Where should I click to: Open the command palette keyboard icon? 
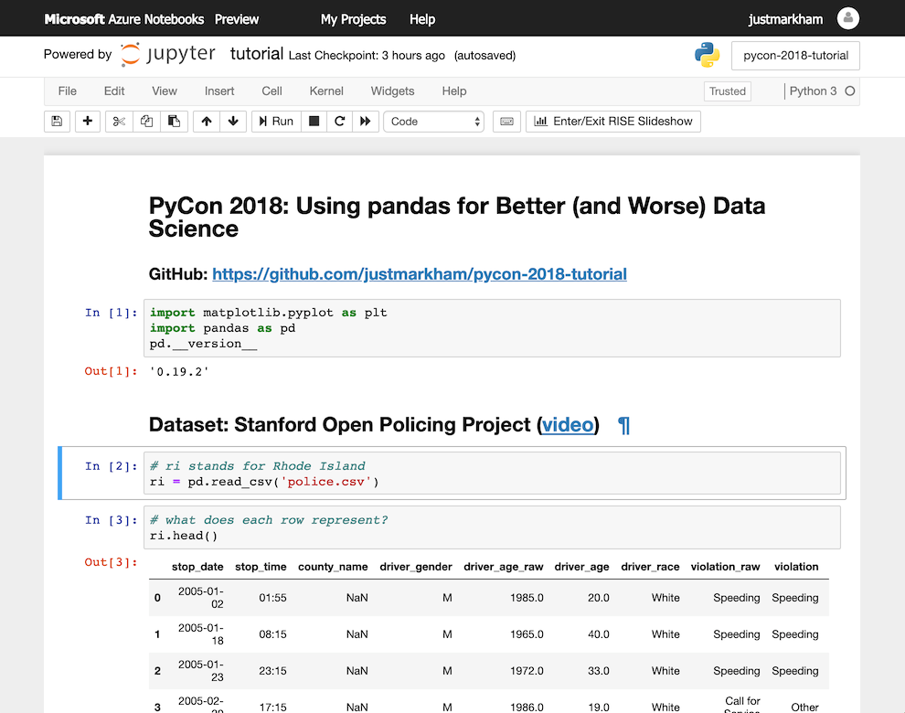(x=506, y=121)
